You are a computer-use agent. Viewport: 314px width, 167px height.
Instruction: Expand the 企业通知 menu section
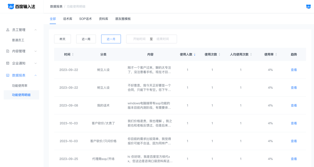35,63
